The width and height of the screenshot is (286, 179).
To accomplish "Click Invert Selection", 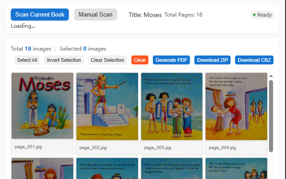I will tap(64, 60).
